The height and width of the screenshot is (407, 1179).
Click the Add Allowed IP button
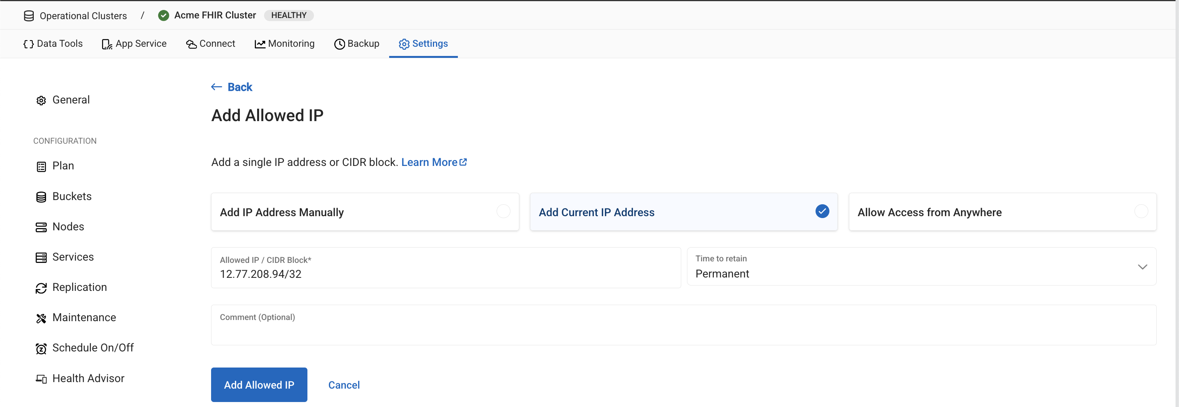259,385
